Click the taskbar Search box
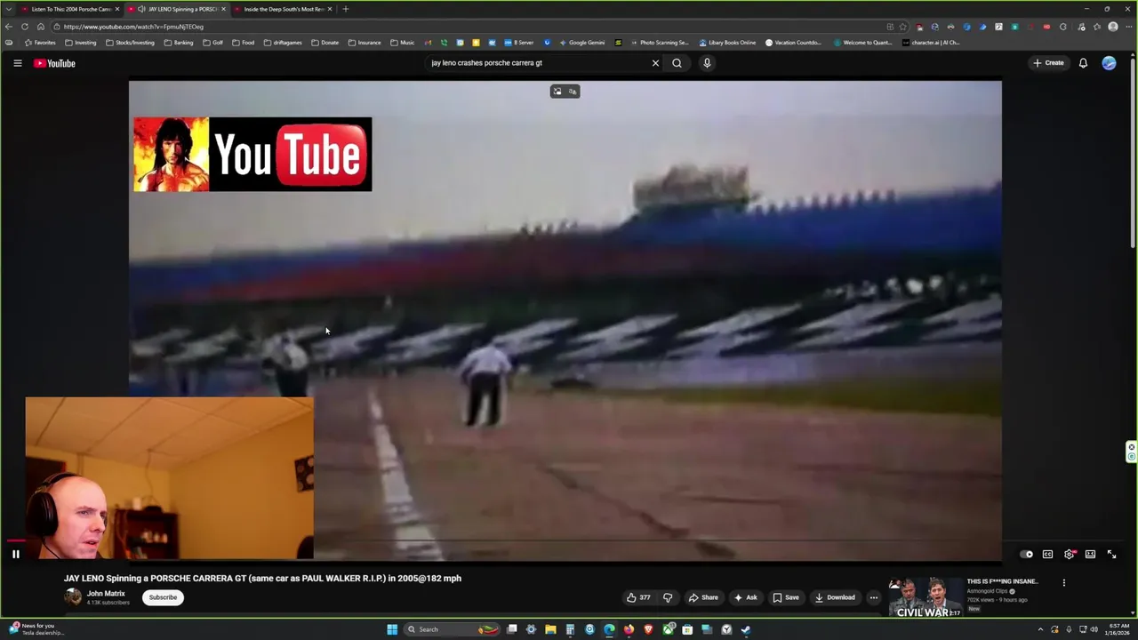The width and height of the screenshot is (1138, 640). coord(452,629)
